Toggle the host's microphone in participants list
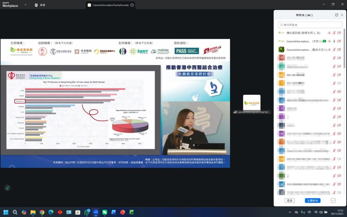 coord(334,41)
